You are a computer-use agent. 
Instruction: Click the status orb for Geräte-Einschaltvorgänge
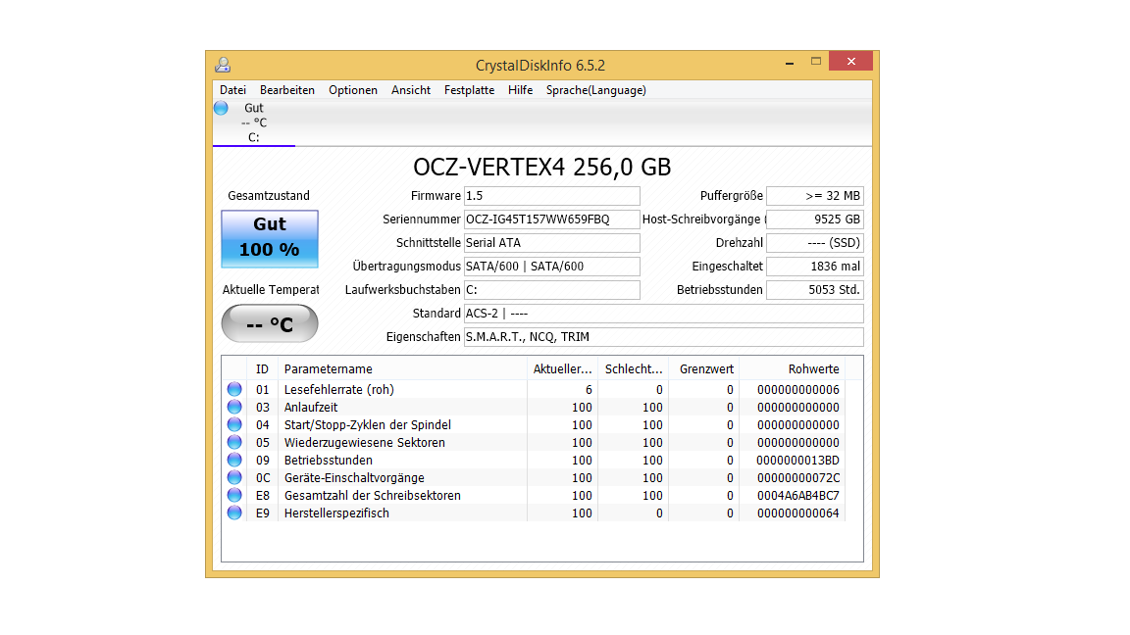[x=234, y=477]
